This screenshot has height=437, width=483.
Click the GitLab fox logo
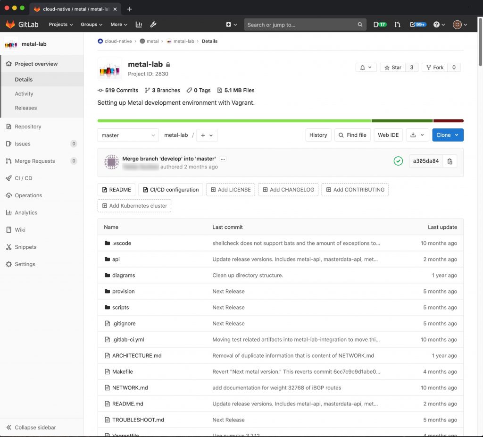pyautogui.click(x=10, y=25)
